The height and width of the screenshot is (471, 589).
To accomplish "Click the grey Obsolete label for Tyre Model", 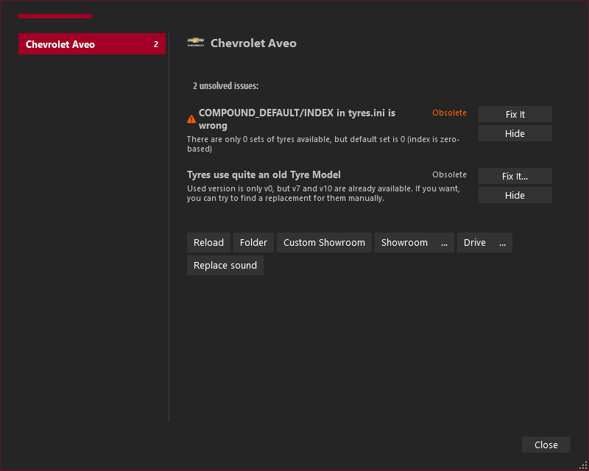I will coord(449,174).
